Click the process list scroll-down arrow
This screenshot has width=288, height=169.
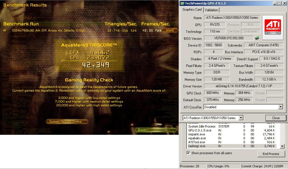[x=282, y=146]
